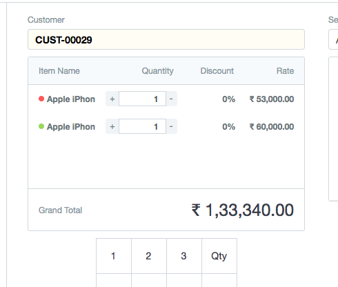Tap the numpad key 2
This screenshot has height=287, width=338.
tap(149, 256)
